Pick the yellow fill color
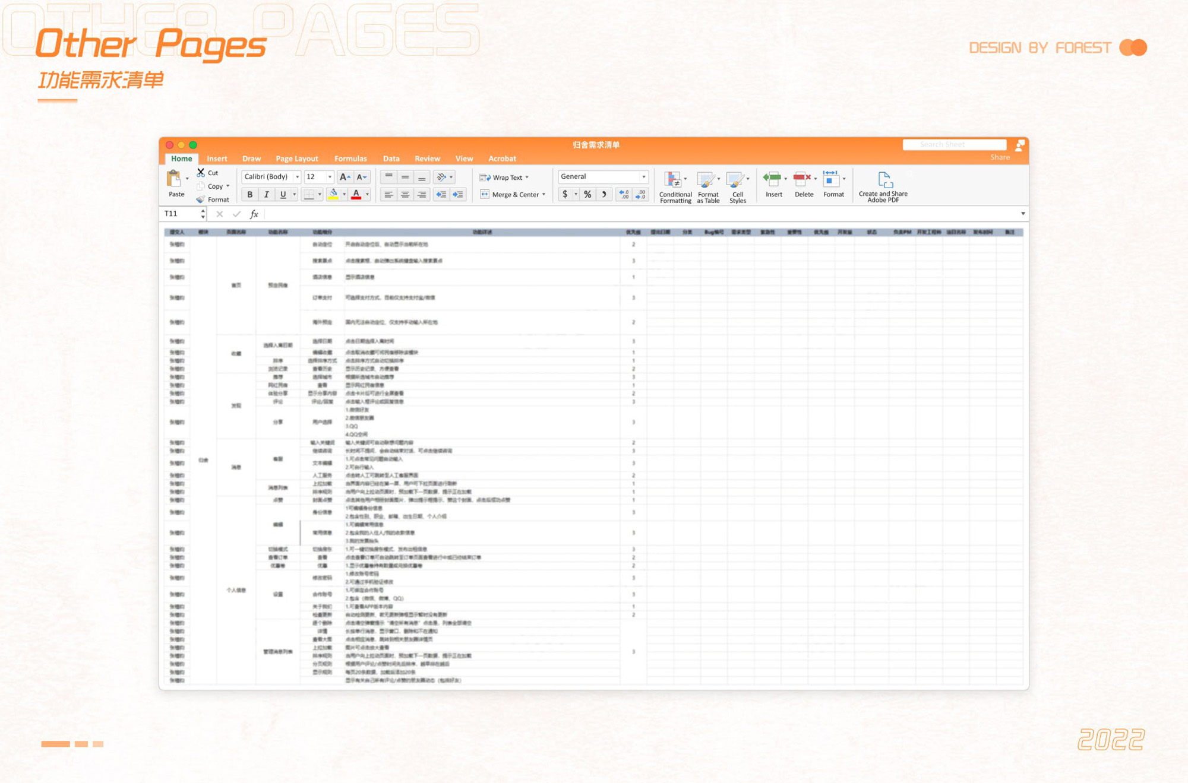The image size is (1188, 783). click(x=333, y=195)
